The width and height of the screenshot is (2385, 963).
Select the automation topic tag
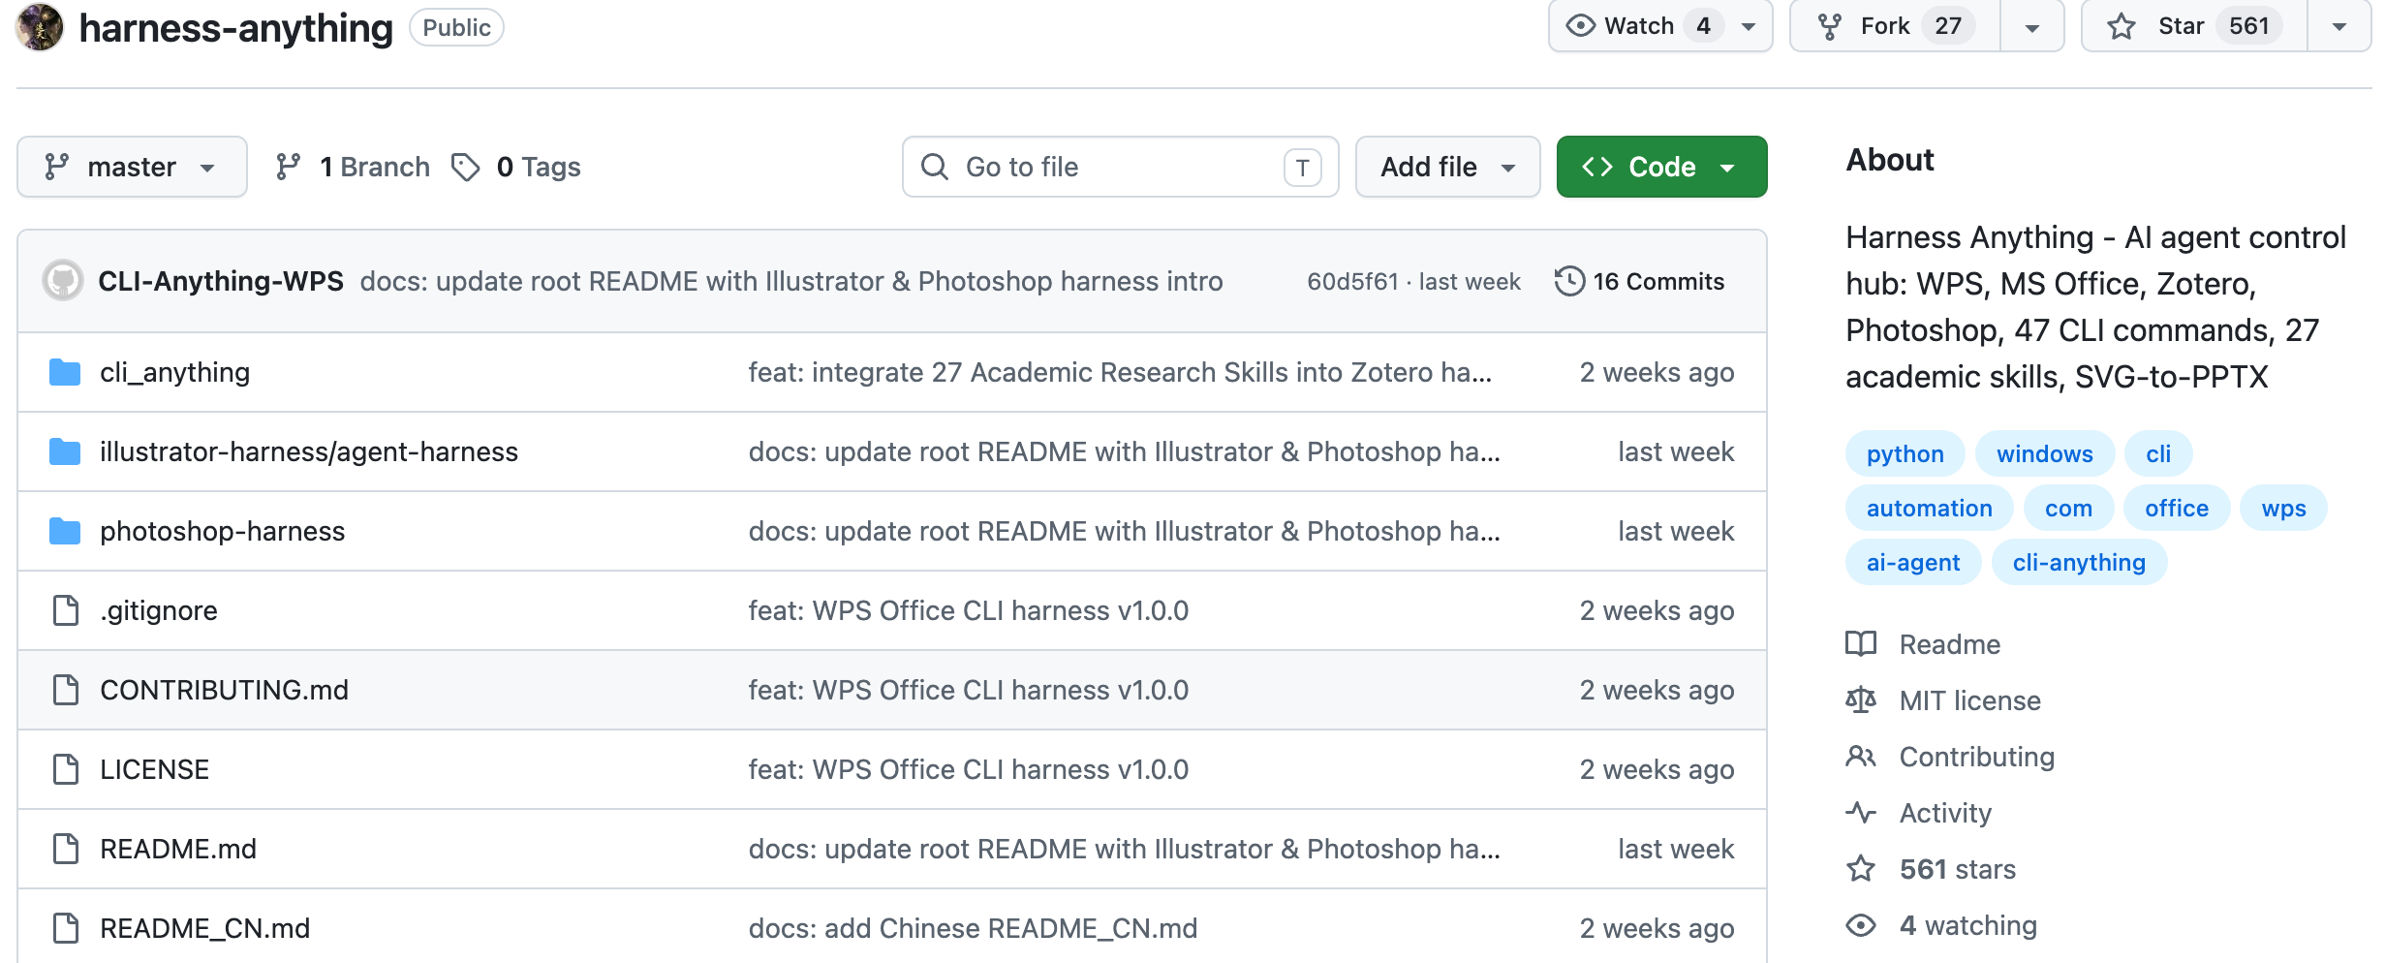1929,508
